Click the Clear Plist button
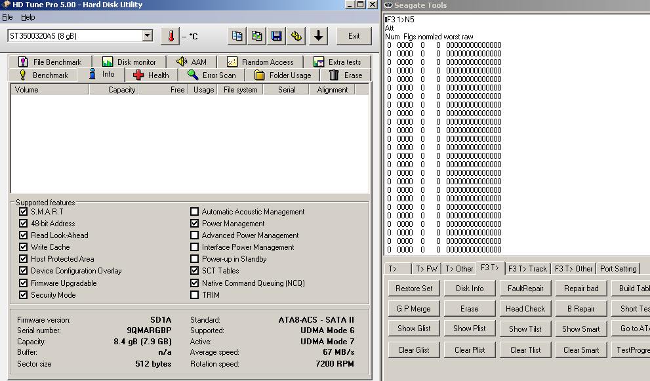This screenshot has width=650, height=381. 470,350
